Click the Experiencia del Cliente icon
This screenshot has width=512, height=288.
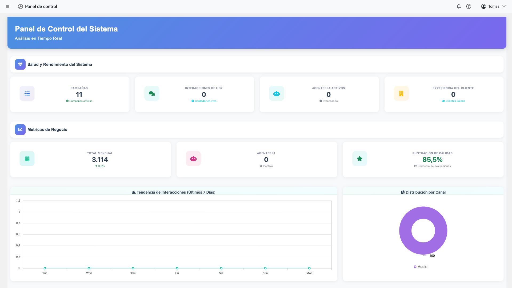click(x=401, y=93)
